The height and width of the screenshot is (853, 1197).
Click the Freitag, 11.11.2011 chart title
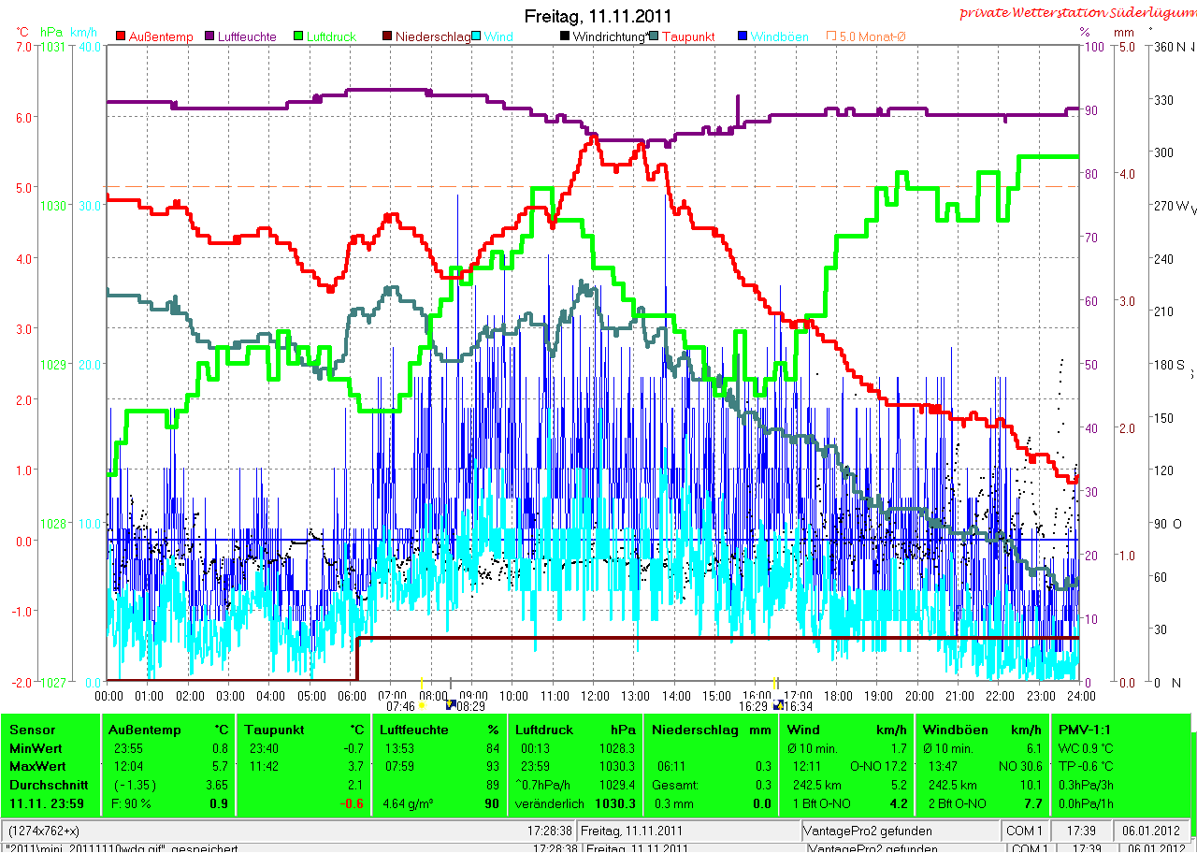click(598, 16)
